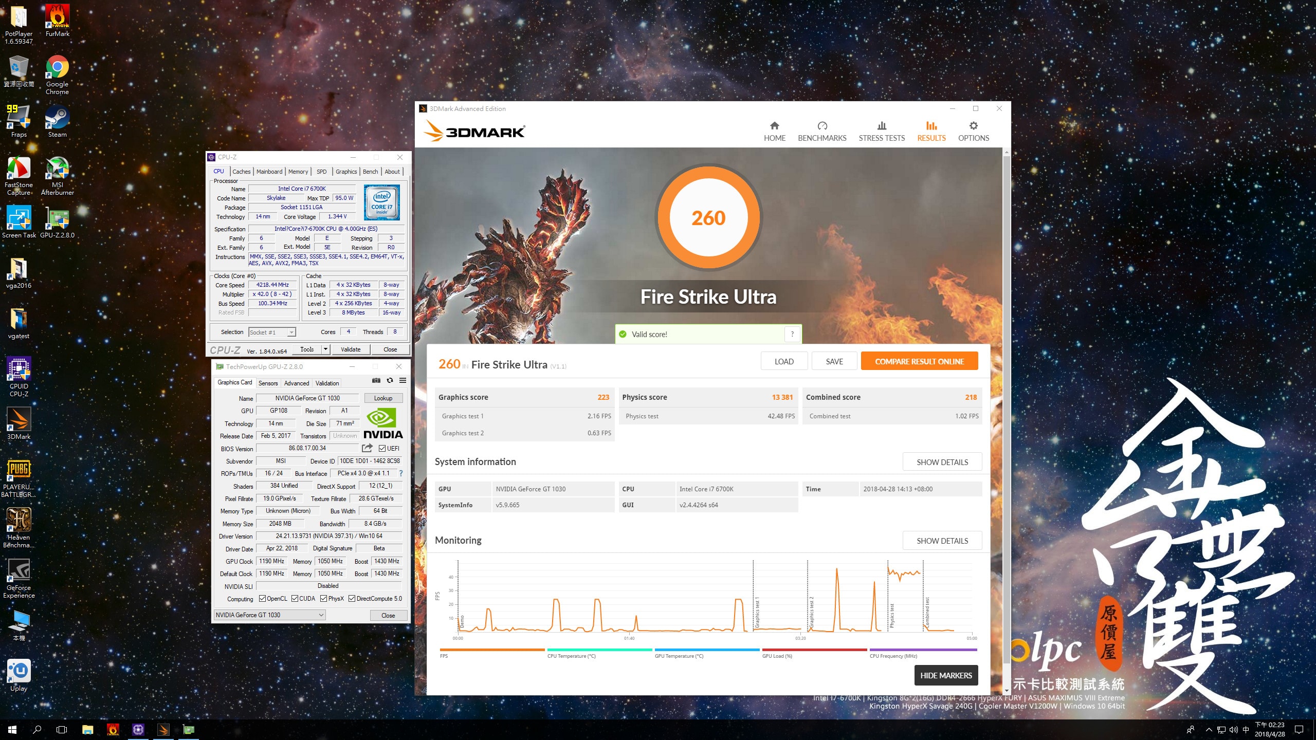Toggle the UEFI checkbox in GPU-Z

coord(382,449)
